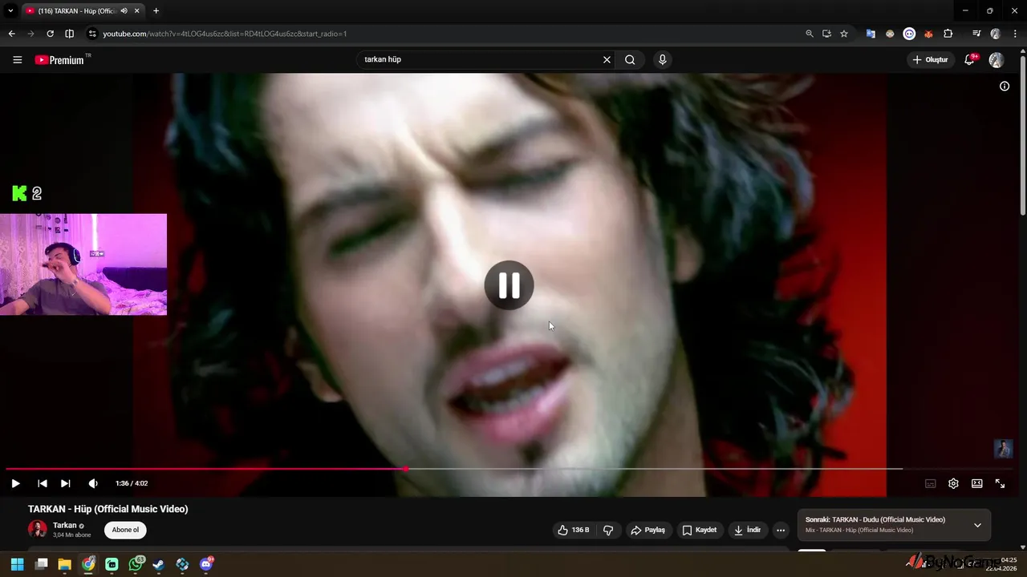Click the browser address bar URL
The image size is (1027, 577).
tap(225, 34)
